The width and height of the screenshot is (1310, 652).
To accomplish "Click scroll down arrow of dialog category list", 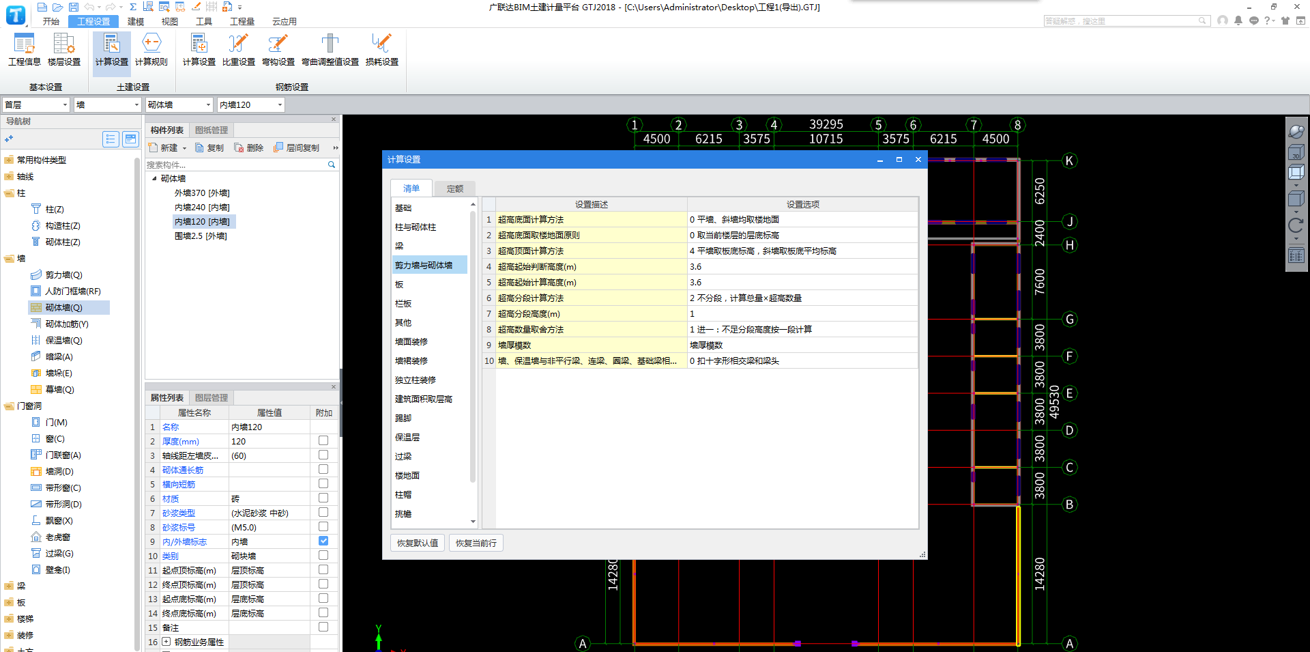I will [x=473, y=522].
